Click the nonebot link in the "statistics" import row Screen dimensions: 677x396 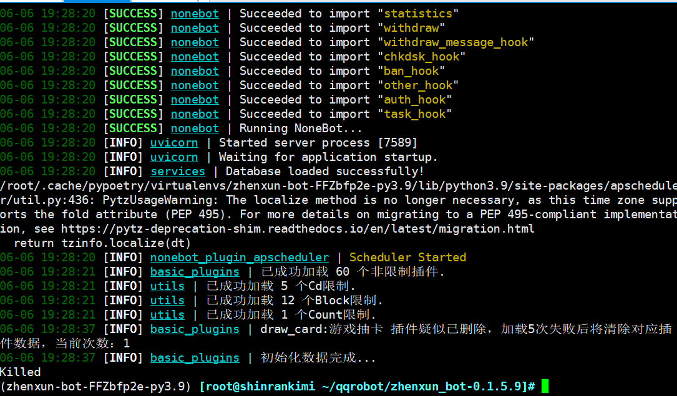tap(195, 14)
